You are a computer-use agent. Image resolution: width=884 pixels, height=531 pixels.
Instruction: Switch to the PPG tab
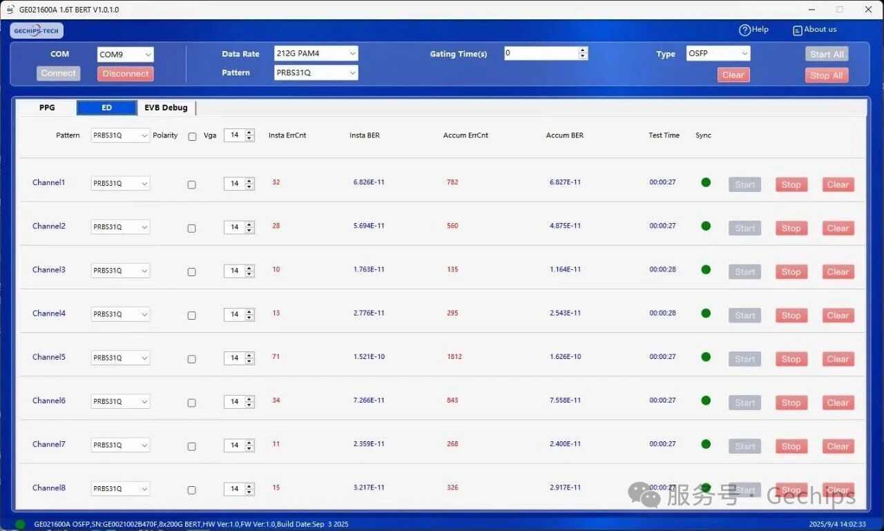tap(47, 108)
